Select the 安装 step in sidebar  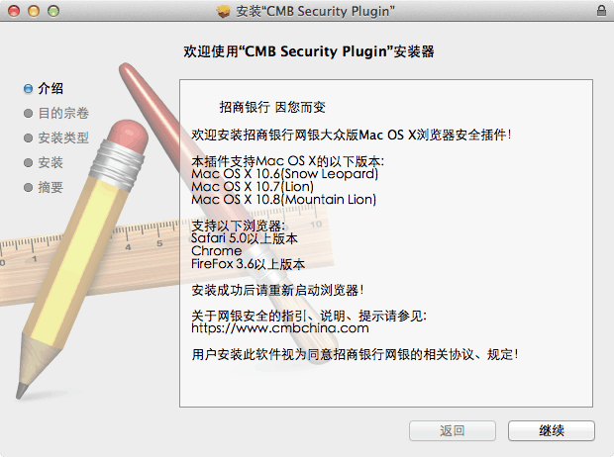click(x=51, y=162)
